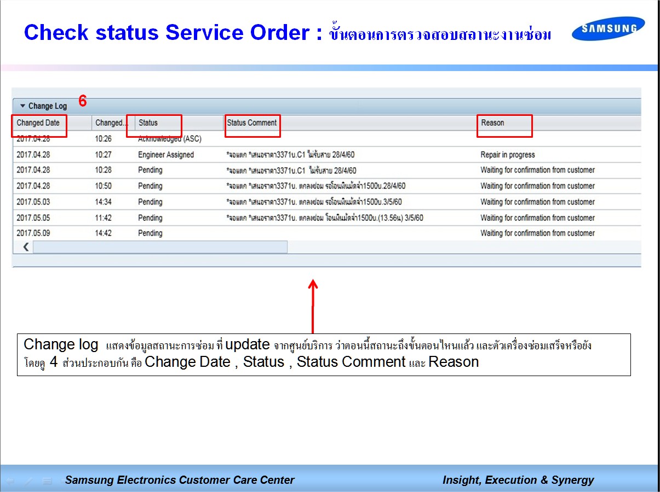660x492 pixels.
Task: Click the reason cell in the 10:28 row
Action: coord(538,170)
